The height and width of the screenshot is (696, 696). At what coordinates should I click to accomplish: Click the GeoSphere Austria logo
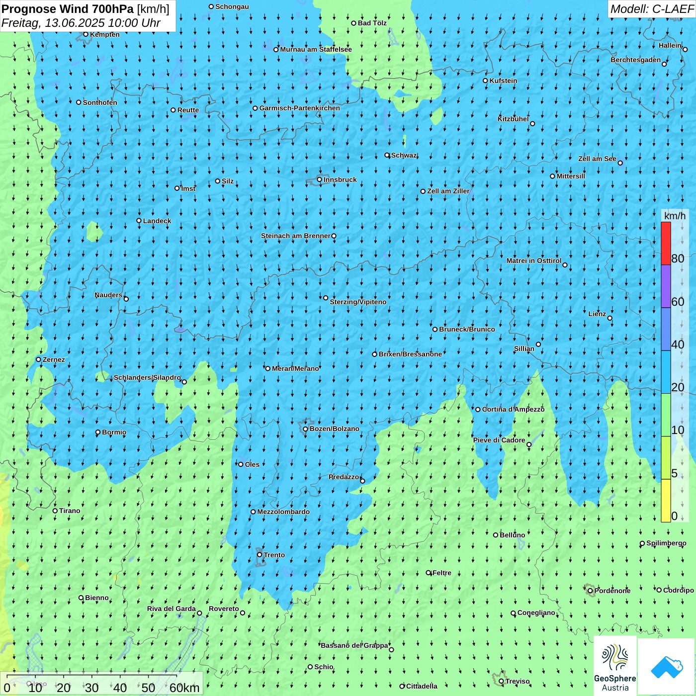[615, 666]
